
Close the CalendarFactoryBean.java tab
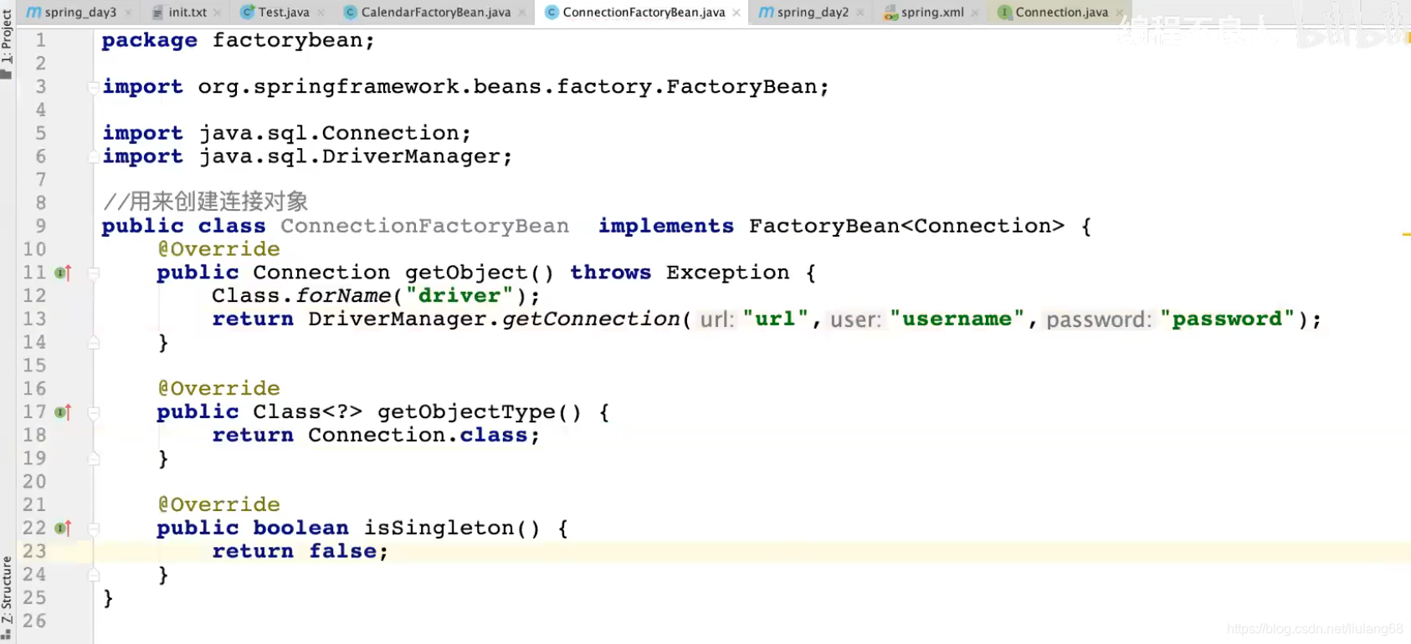pos(522,13)
